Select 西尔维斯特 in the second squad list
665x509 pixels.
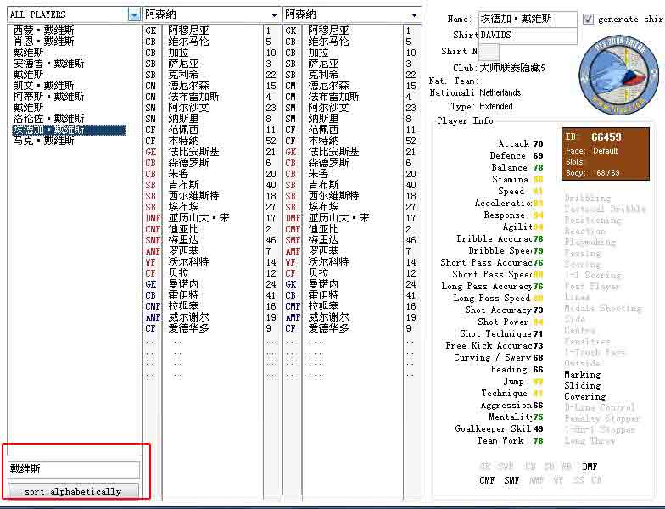pyautogui.click(x=334, y=195)
